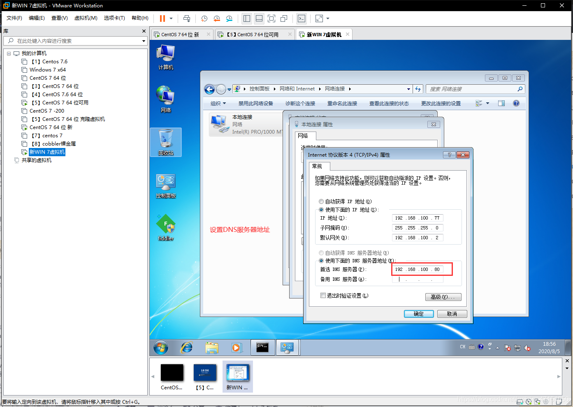Enter full screen mode icon
Viewport: 573px width, 407px height.
click(x=271, y=18)
